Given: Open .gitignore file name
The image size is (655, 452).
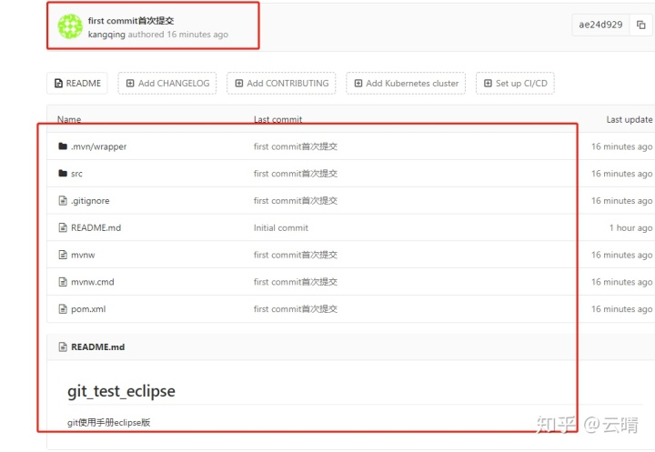Looking at the screenshot, I should (x=90, y=201).
